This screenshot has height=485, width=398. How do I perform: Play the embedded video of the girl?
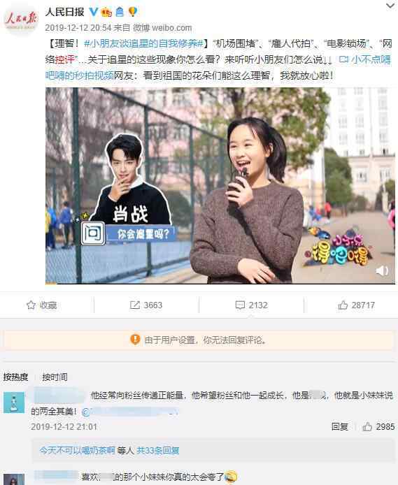point(220,186)
